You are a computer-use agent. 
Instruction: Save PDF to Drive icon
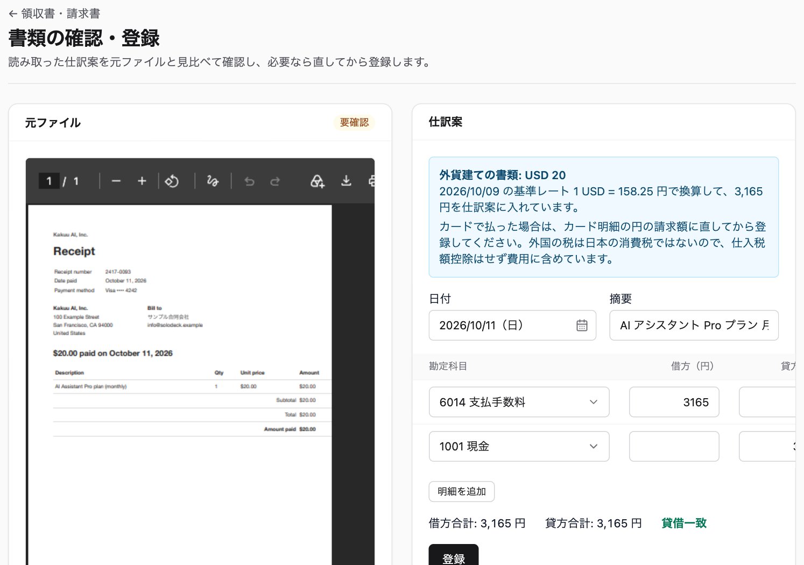tap(318, 181)
